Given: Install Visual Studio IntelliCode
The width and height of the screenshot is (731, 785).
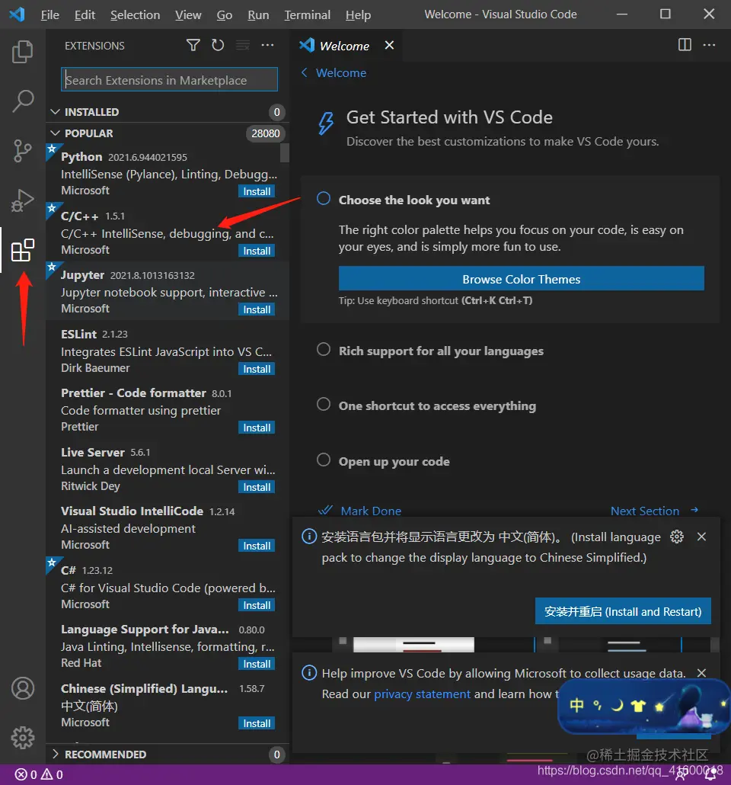Looking at the screenshot, I should [257, 546].
